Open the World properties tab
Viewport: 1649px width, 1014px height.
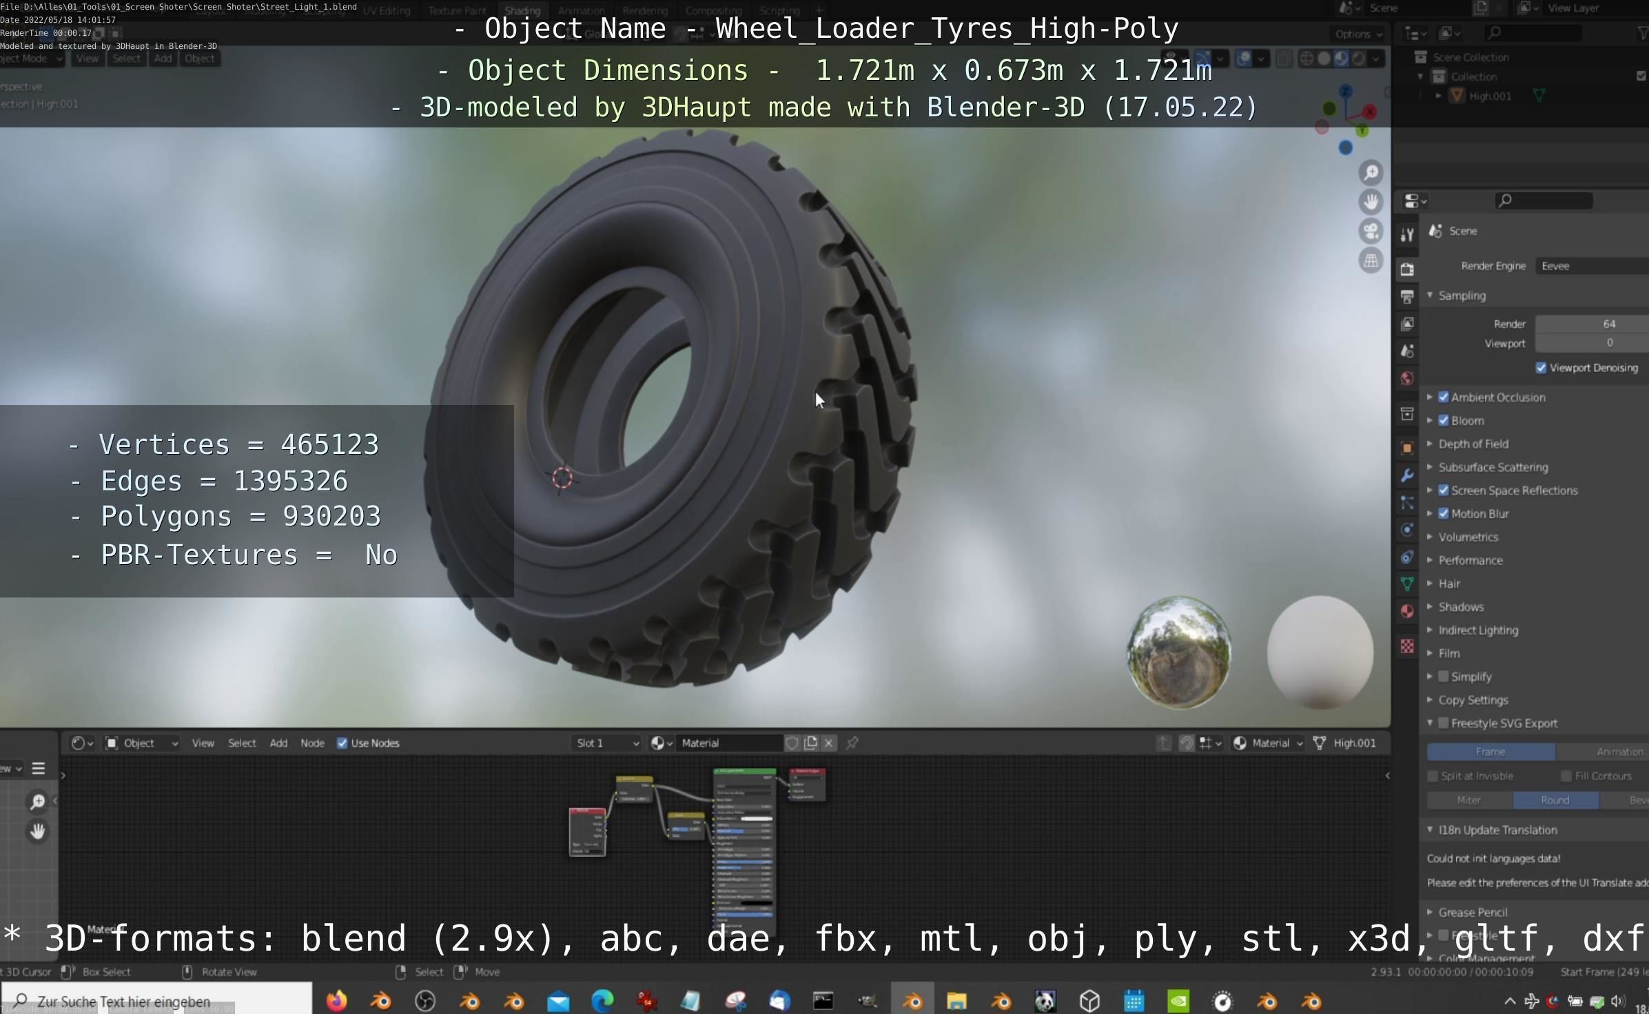pyautogui.click(x=1407, y=378)
